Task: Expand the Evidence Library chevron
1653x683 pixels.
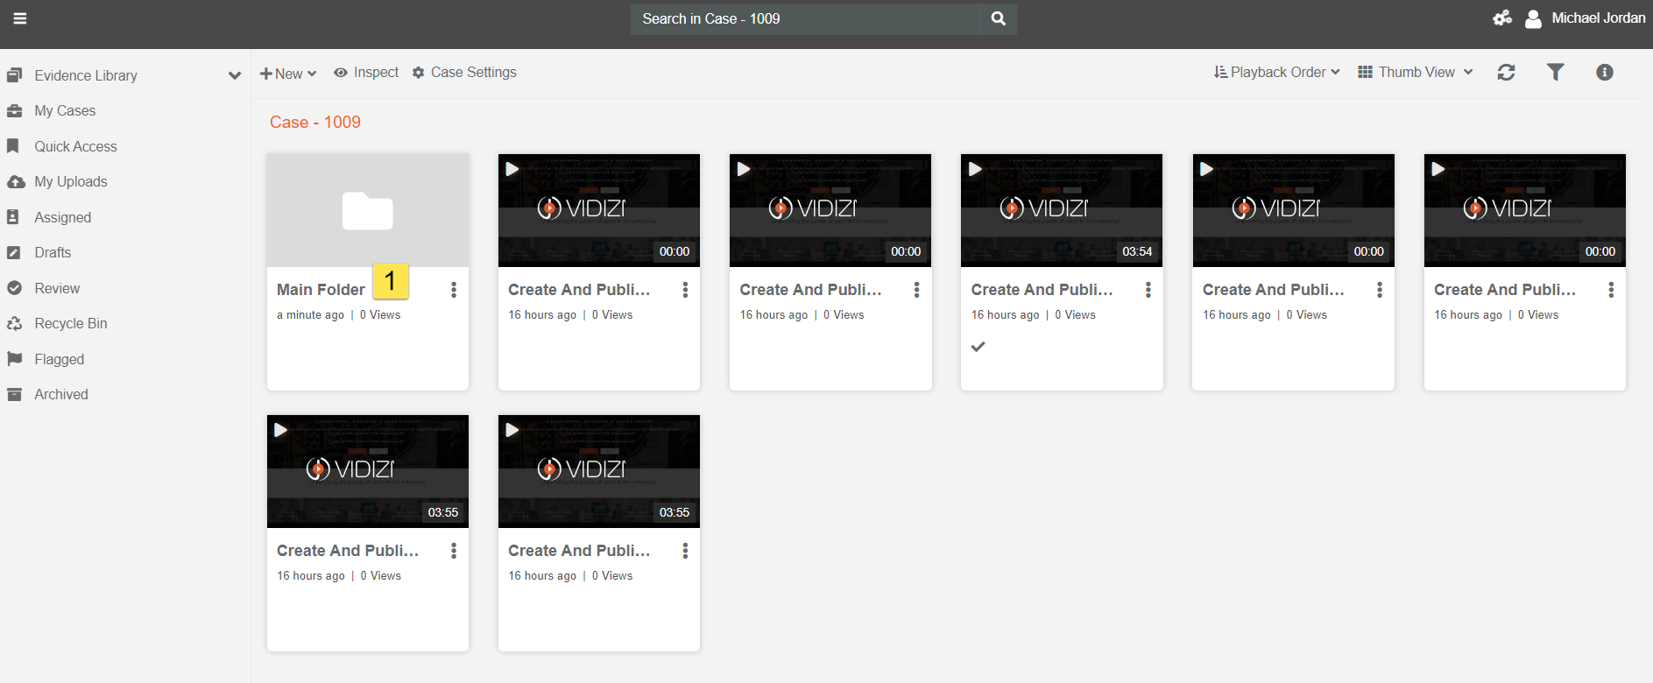Action: pos(234,75)
